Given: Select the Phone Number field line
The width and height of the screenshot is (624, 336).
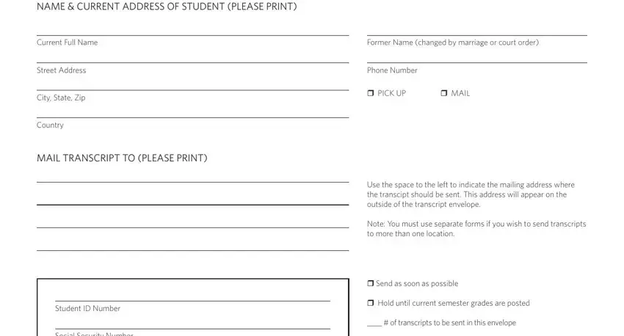Looking at the screenshot, I should click(476, 57).
